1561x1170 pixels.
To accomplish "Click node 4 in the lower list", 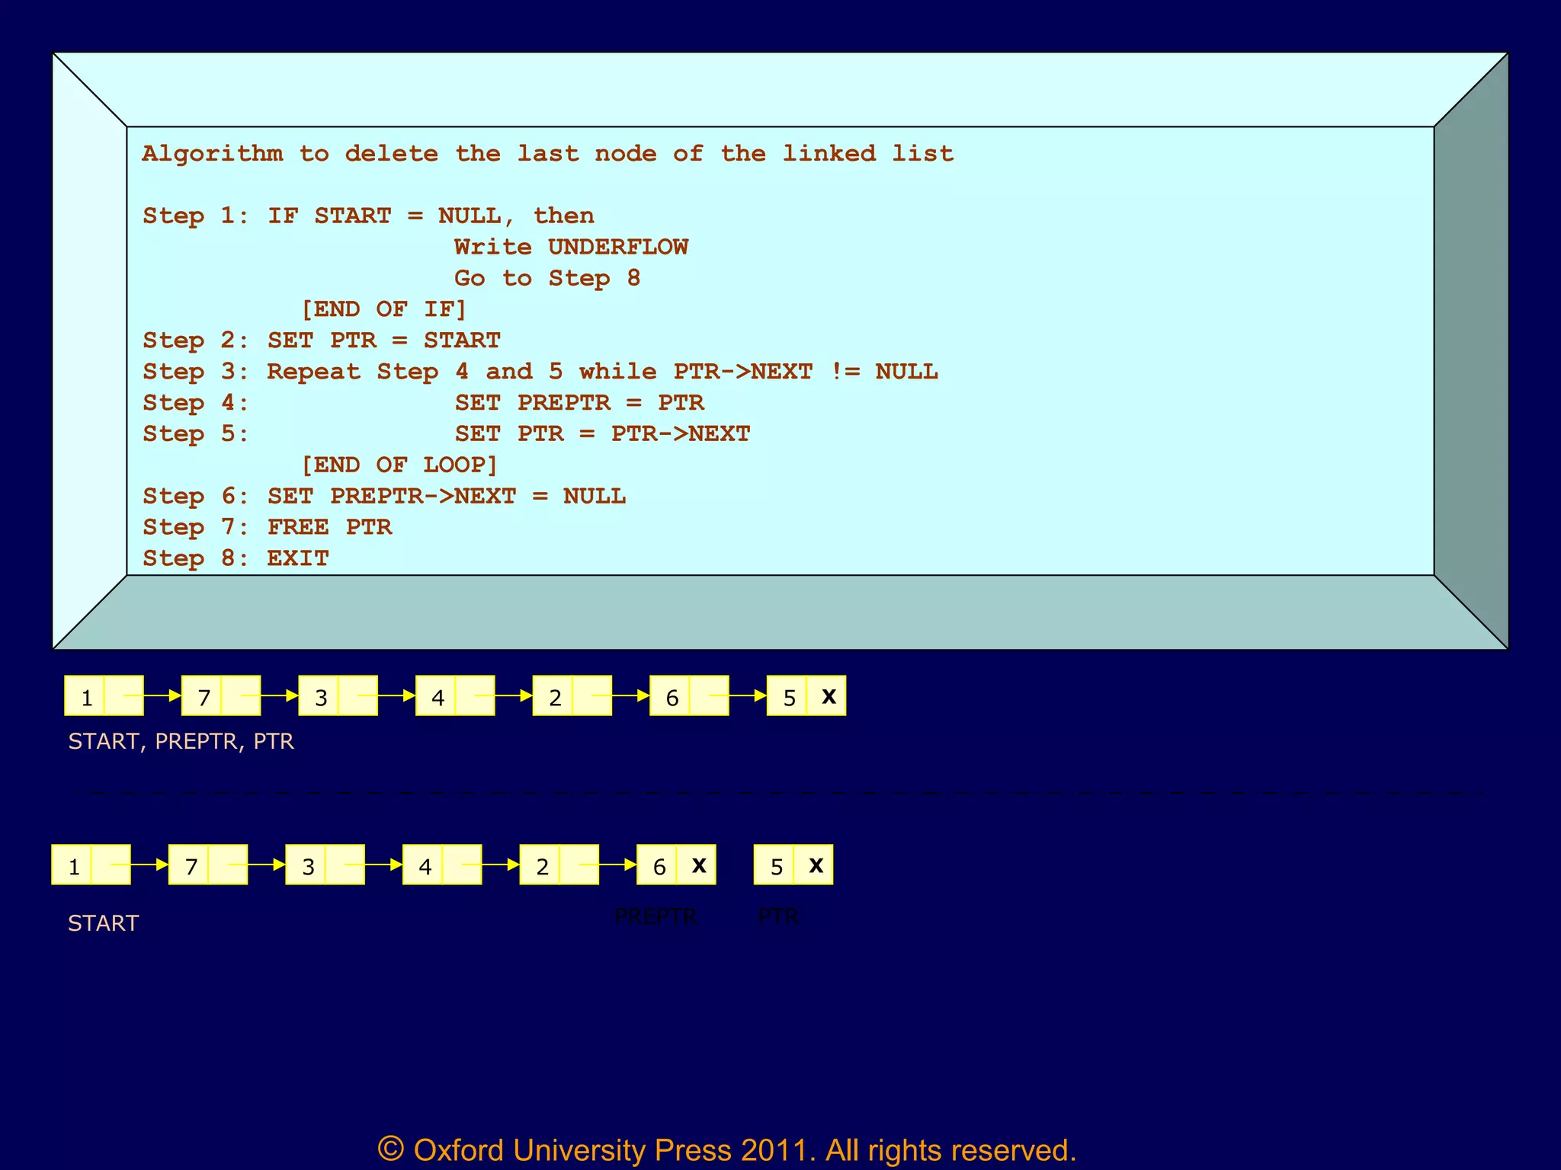I will click(x=424, y=866).
